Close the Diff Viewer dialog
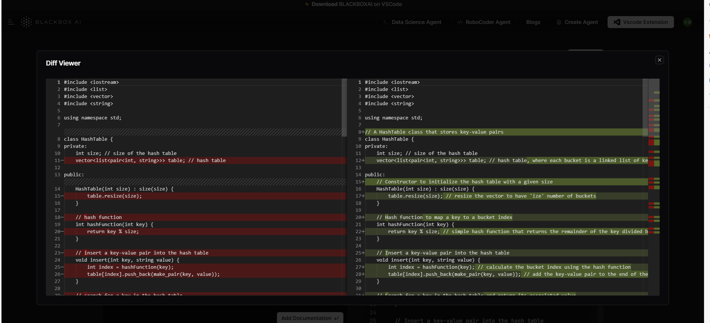Screen dimensions: 710x323 (x=659, y=60)
